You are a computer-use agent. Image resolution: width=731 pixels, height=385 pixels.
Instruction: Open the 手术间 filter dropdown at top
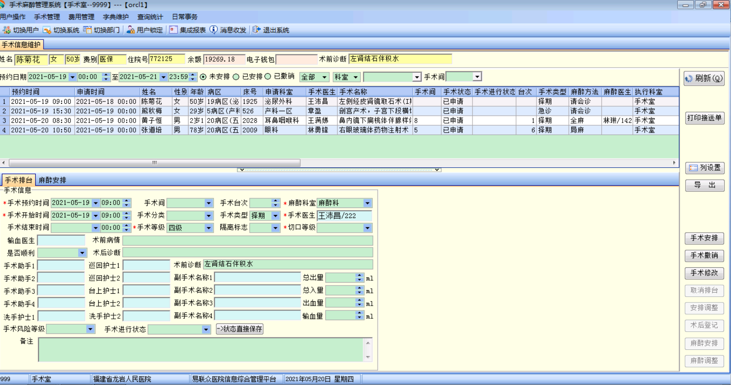477,76
